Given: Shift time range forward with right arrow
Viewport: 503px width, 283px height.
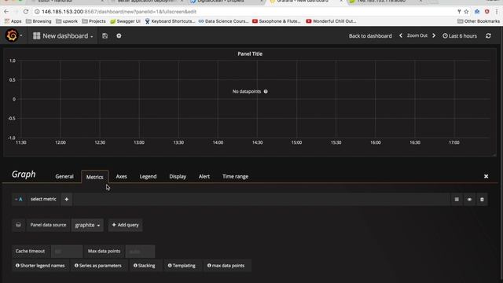Looking at the screenshot, I should click(x=434, y=35).
